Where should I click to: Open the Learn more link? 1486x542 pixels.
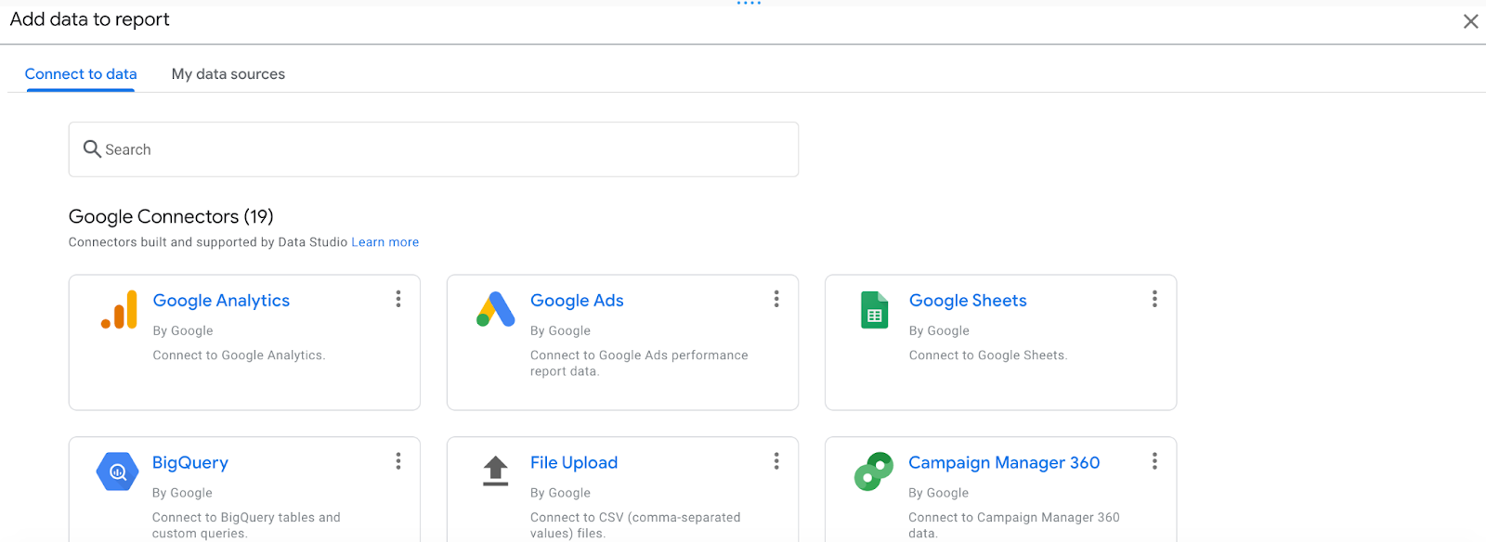[x=385, y=242]
